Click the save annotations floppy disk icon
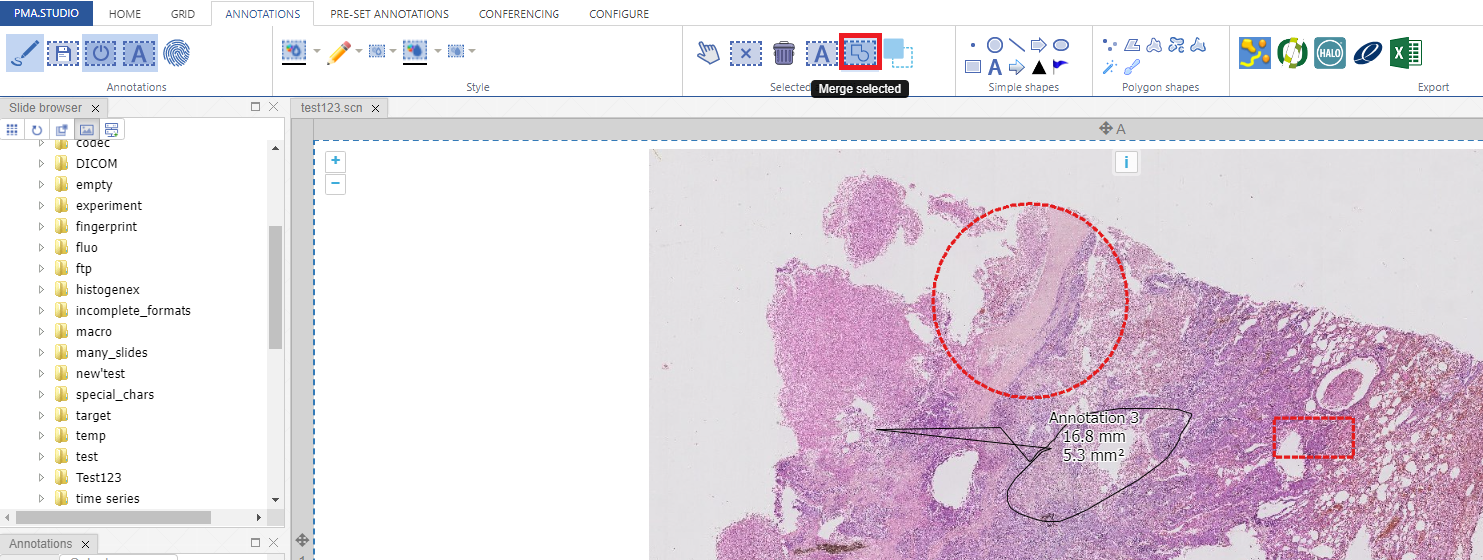Viewport: 1483px width, 560px height. pos(63,53)
